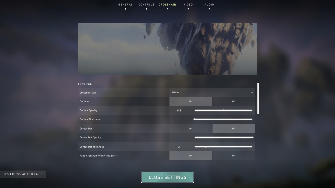
Task: Select the Crosshair tab
Action: pyautogui.click(x=167, y=5)
